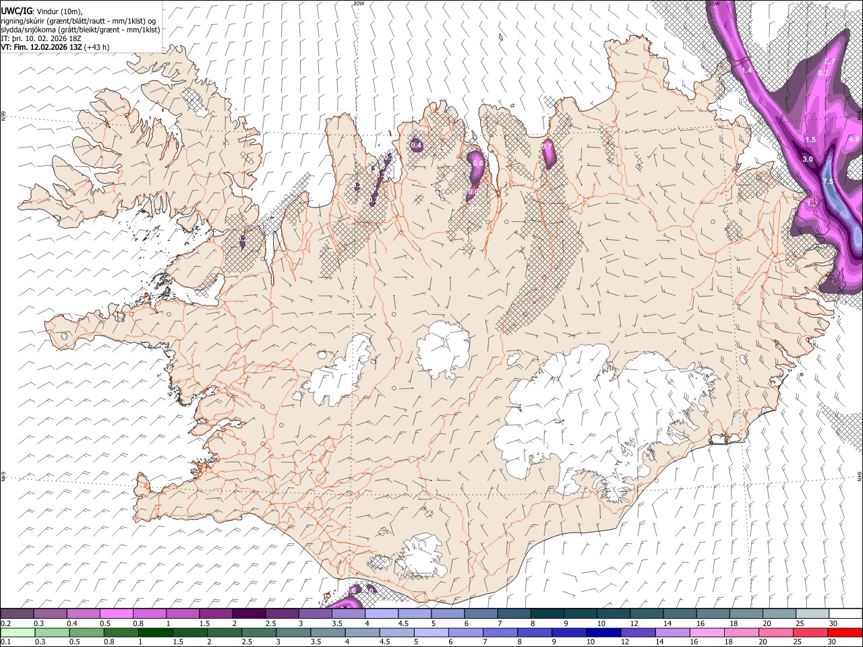Select lower legend pale green swatch above 0.1
This screenshot has height=647, width=863.
17,632
